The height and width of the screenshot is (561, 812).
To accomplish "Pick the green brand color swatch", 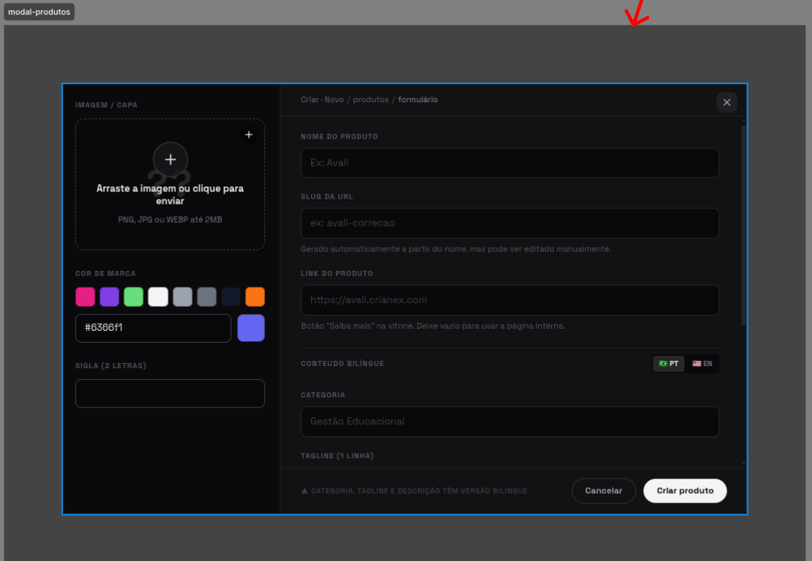I will pos(134,297).
